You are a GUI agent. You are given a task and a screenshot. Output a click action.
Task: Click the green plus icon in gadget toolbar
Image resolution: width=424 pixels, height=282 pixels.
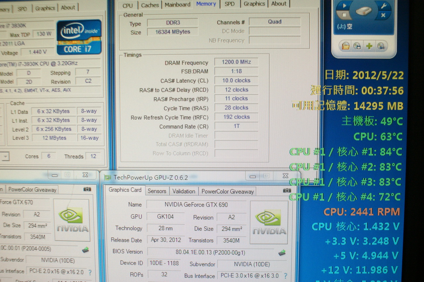(369, 46)
